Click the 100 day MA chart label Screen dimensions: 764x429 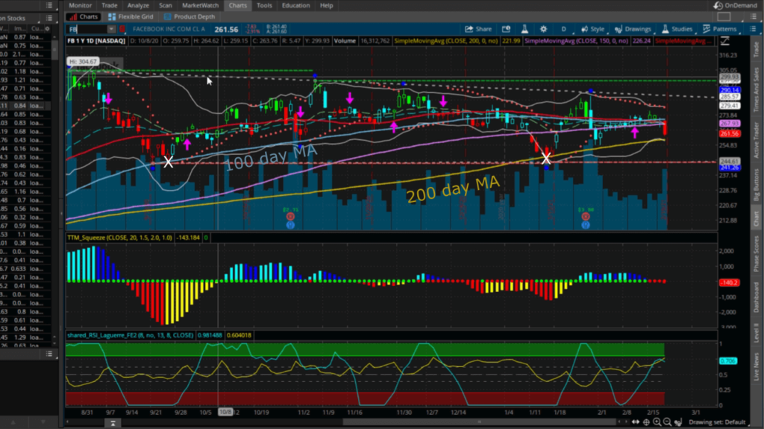coord(271,157)
